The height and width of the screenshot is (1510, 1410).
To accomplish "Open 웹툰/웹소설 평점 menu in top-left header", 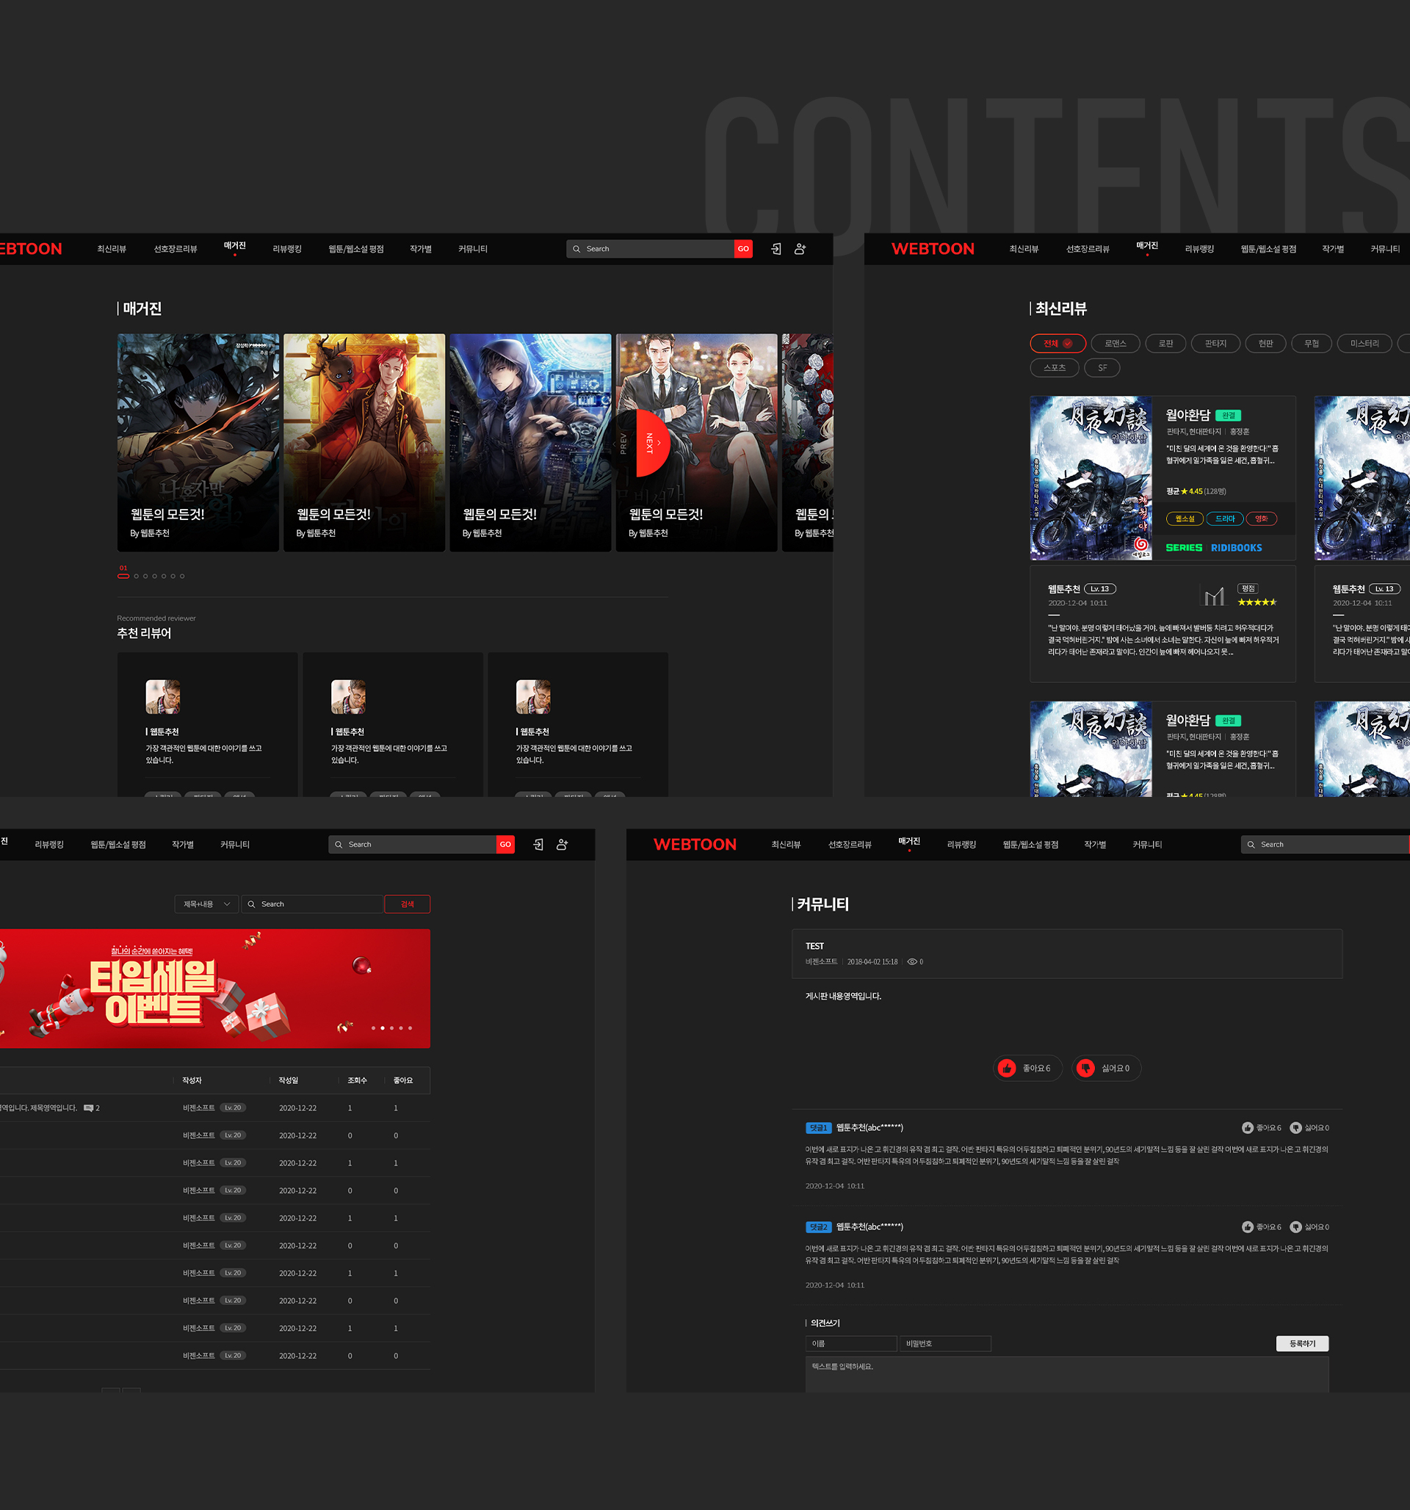I will (355, 249).
